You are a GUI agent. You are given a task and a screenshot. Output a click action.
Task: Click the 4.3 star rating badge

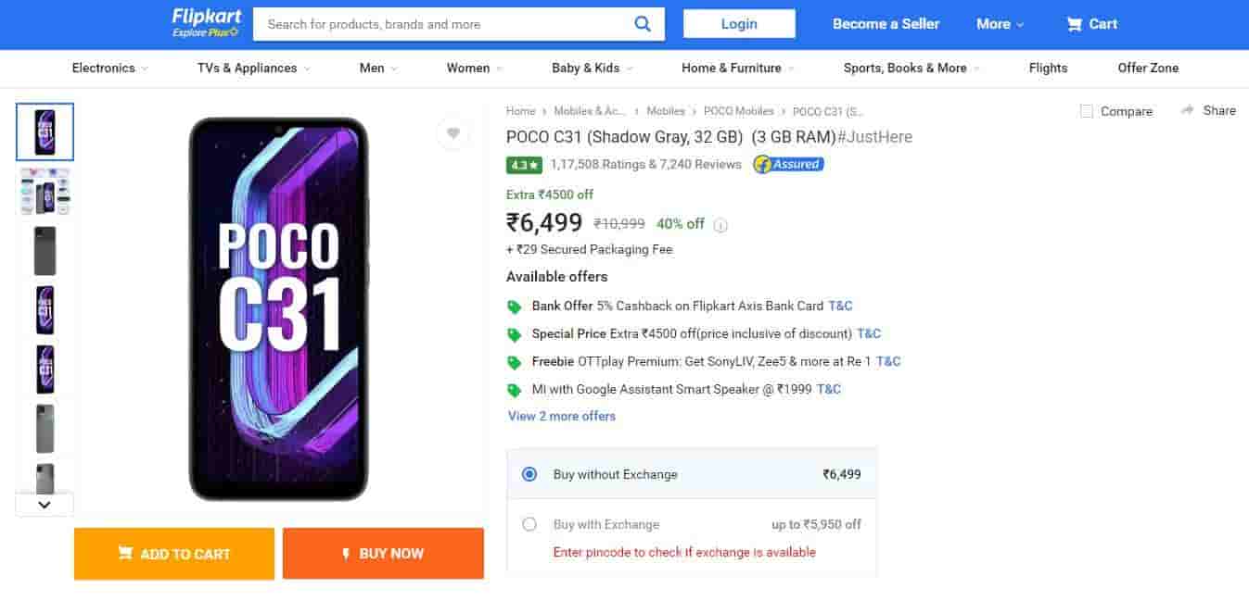click(524, 165)
